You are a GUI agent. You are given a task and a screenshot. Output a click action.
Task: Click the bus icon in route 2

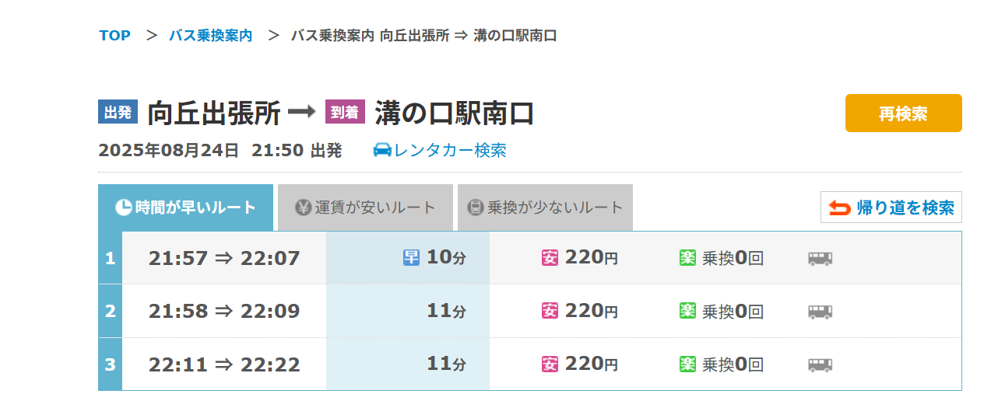[x=820, y=312]
